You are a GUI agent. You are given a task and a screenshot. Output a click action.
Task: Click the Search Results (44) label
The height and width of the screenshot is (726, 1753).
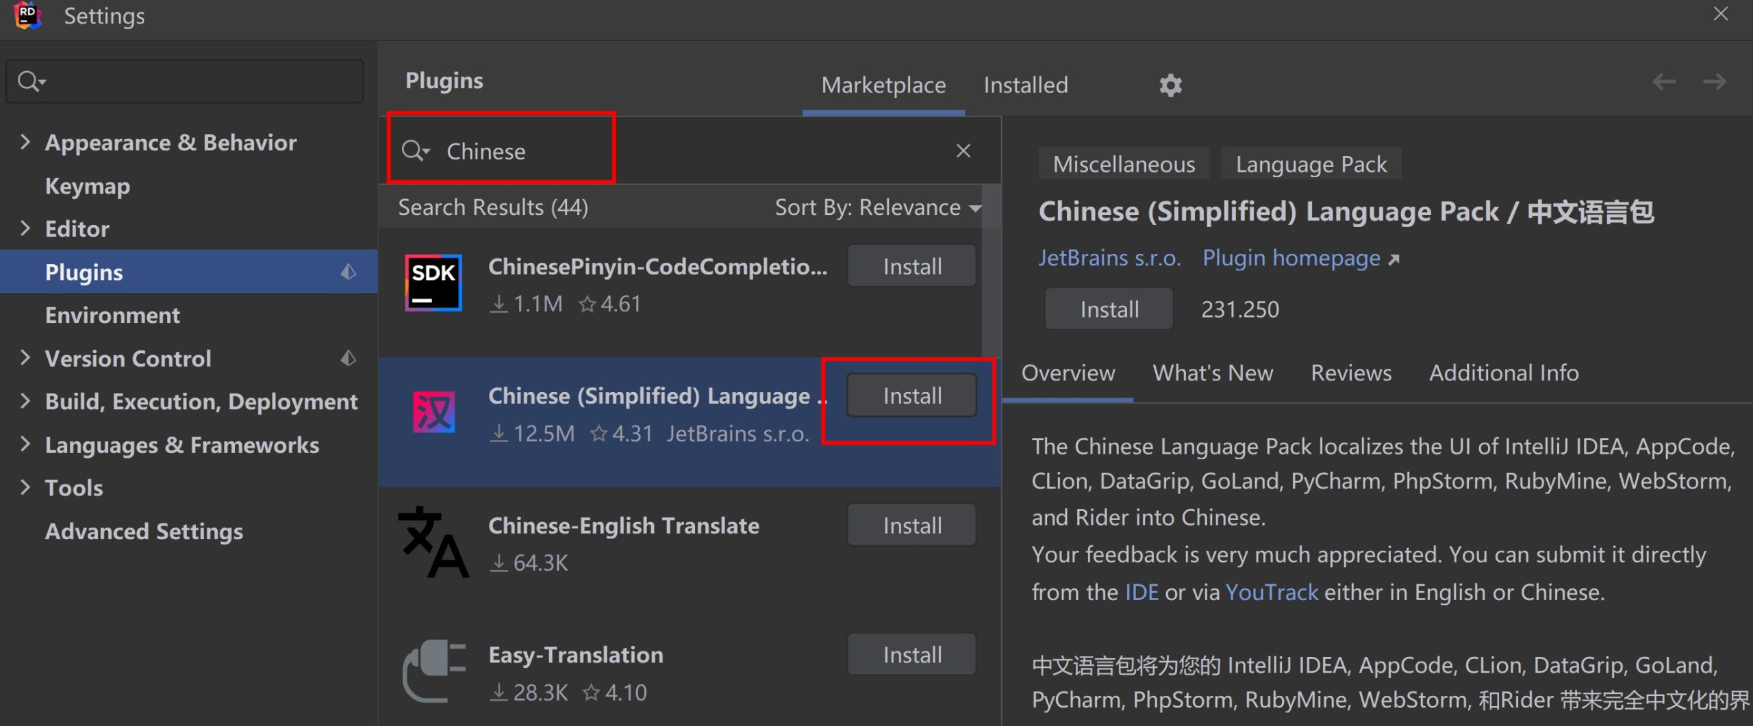point(493,207)
